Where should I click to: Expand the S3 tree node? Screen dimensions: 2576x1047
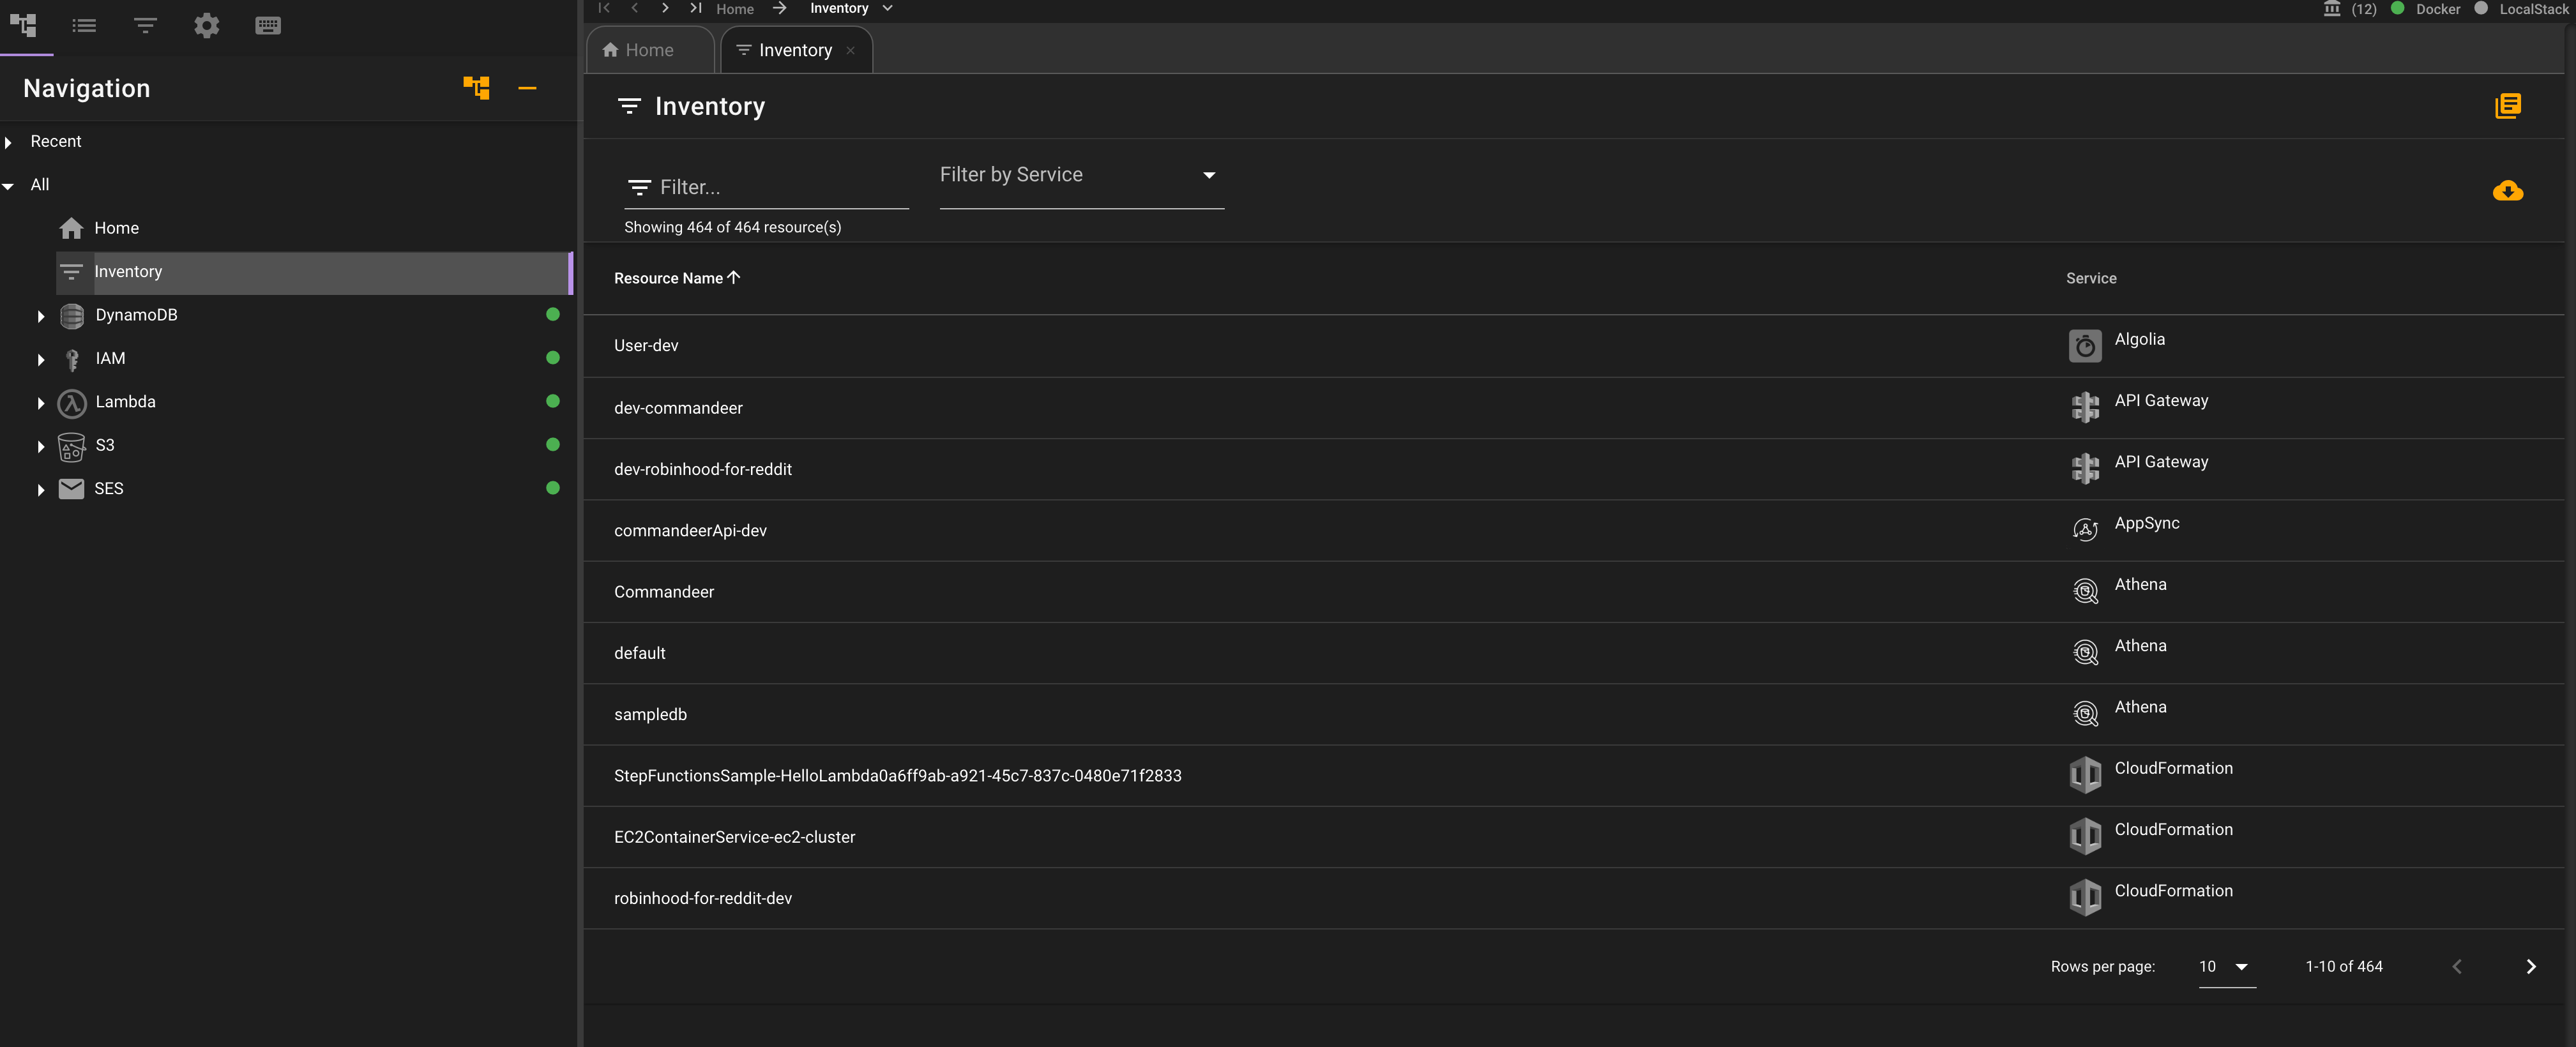41,446
